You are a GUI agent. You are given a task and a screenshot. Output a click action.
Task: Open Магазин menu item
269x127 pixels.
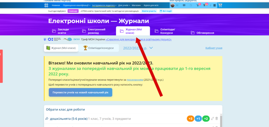136,5
